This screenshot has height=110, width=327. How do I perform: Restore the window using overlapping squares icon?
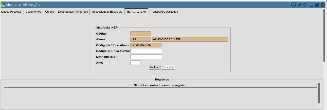[317, 5]
